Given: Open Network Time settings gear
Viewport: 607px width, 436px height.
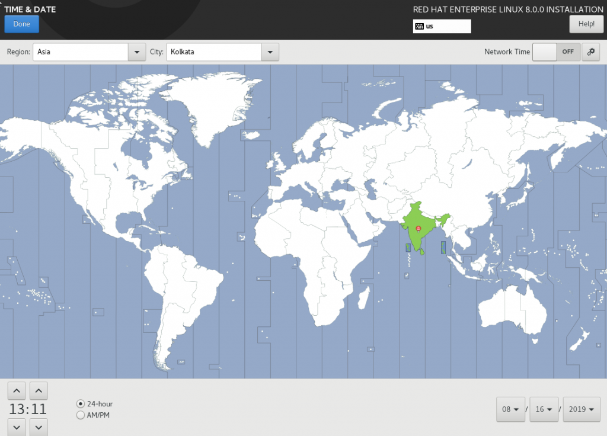Looking at the screenshot, I should (x=590, y=52).
